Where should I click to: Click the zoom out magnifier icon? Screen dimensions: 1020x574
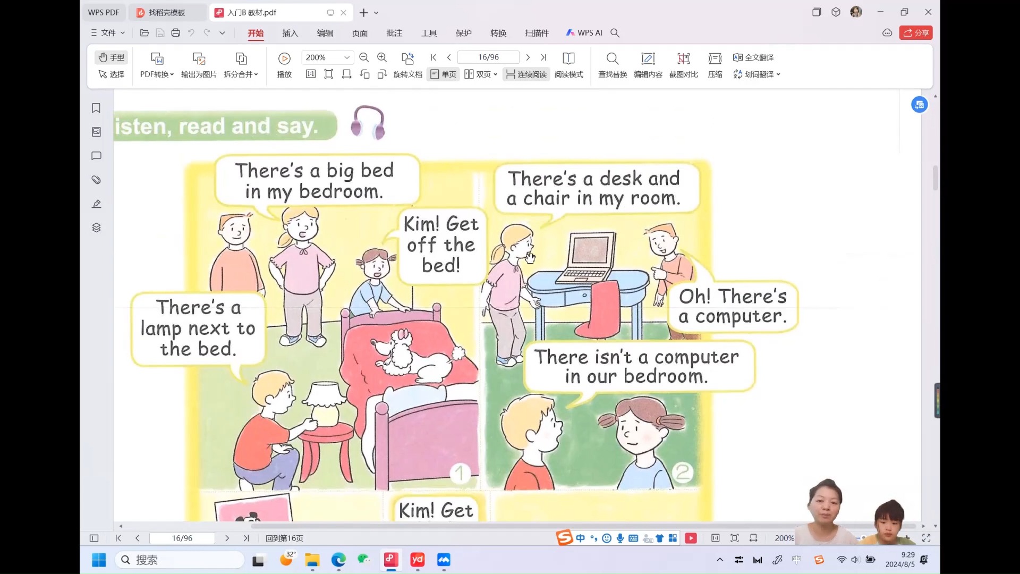364,57
